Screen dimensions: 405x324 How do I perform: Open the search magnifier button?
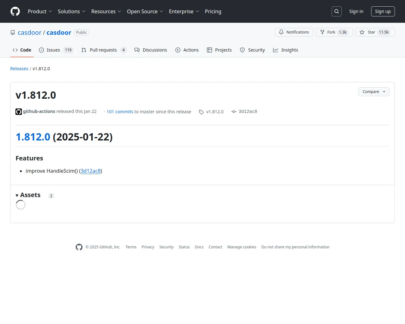337,11
